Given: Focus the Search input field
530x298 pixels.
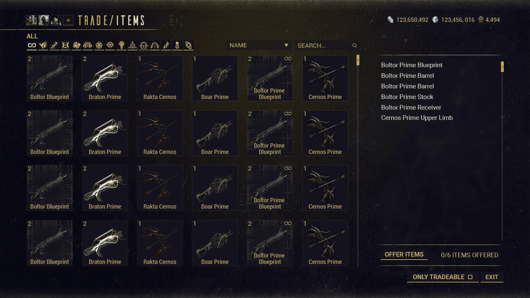Looking at the screenshot, I should click(324, 46).
